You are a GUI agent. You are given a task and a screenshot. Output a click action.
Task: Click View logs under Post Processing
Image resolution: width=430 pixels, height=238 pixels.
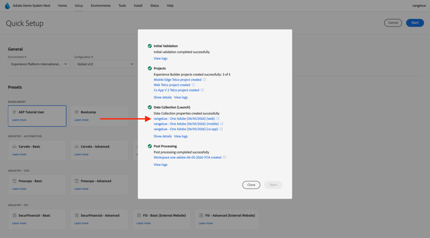pos(161,165)
